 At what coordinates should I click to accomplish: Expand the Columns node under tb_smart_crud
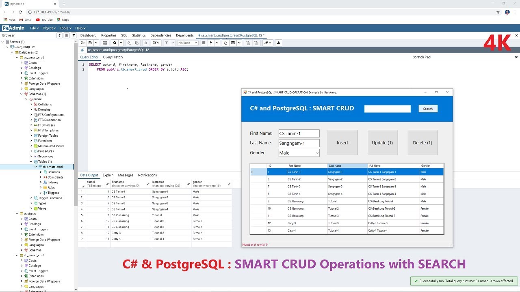pyautogui.click(x=41, y=172)
